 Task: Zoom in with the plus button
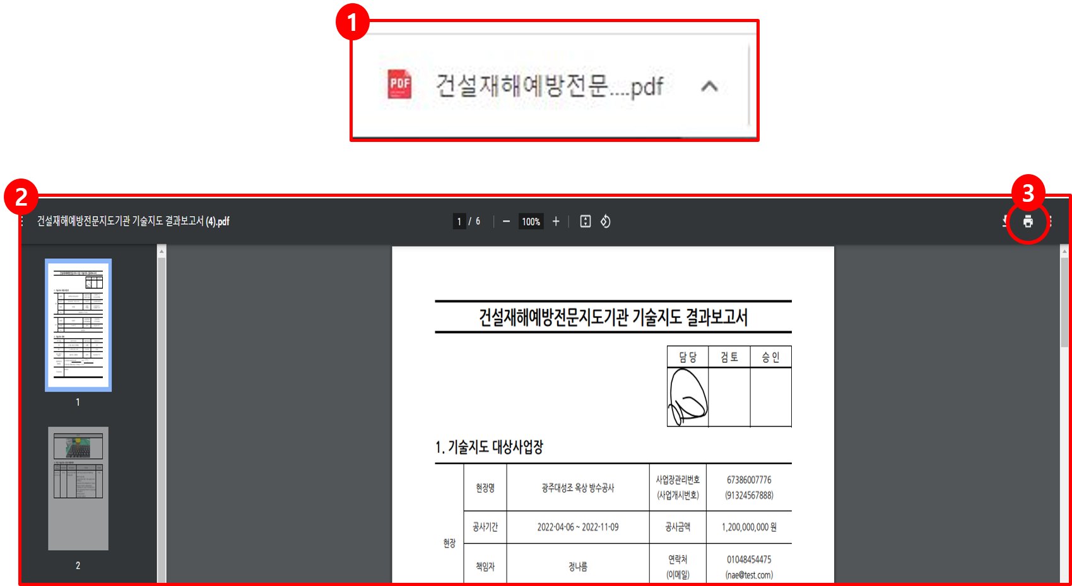tap(556, 221)
